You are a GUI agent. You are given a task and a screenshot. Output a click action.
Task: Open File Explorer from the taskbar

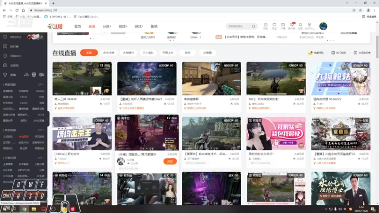tap(34, 209)
